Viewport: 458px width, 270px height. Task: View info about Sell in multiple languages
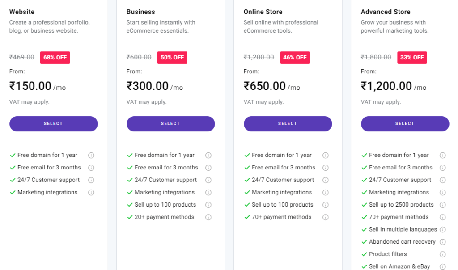(x=443, y=230)
